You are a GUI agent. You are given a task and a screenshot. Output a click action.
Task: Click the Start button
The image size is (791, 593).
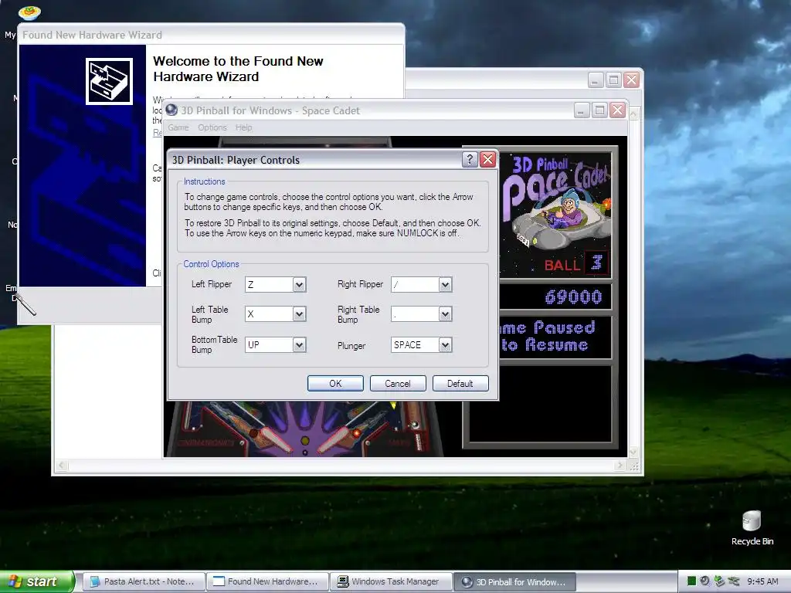coord(37,581)
